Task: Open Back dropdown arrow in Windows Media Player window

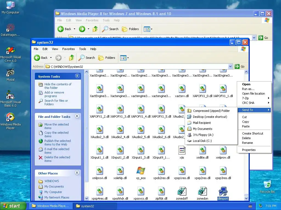Action: (75, 29)
